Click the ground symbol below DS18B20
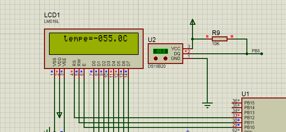This screenshot has height=132, width=286. 207,105
